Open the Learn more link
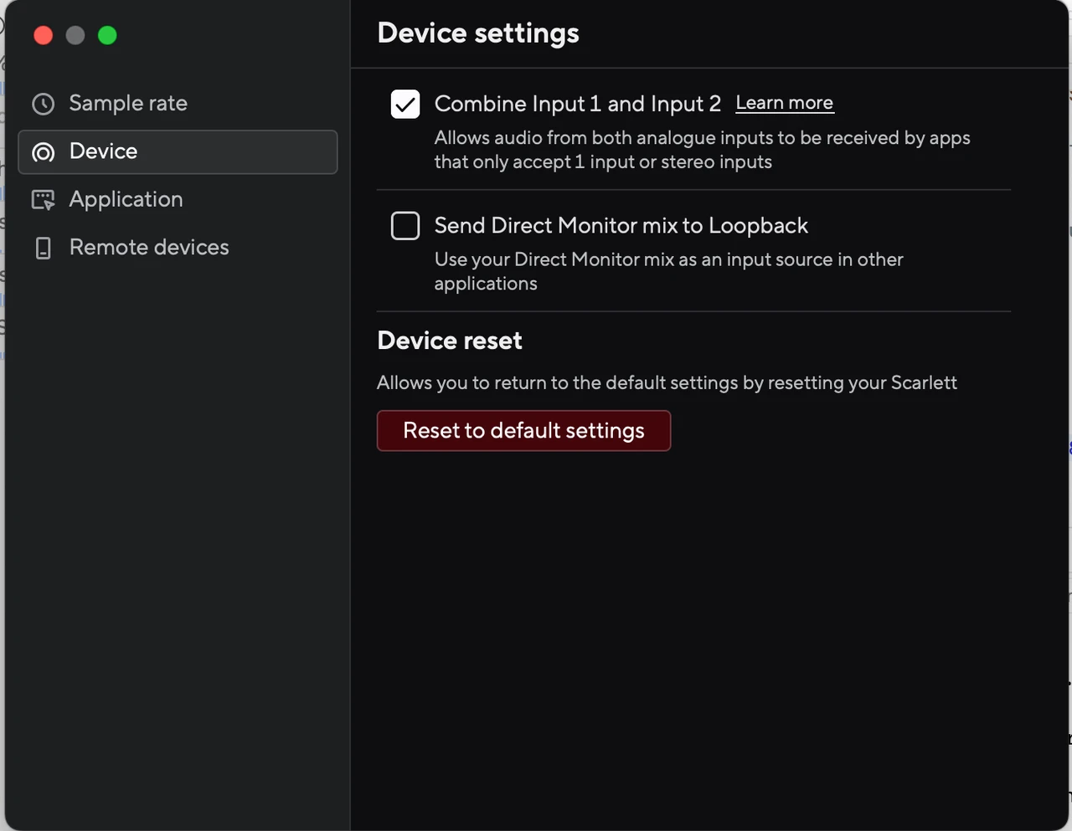This screenshot has width=1072, height=831. 785,103
